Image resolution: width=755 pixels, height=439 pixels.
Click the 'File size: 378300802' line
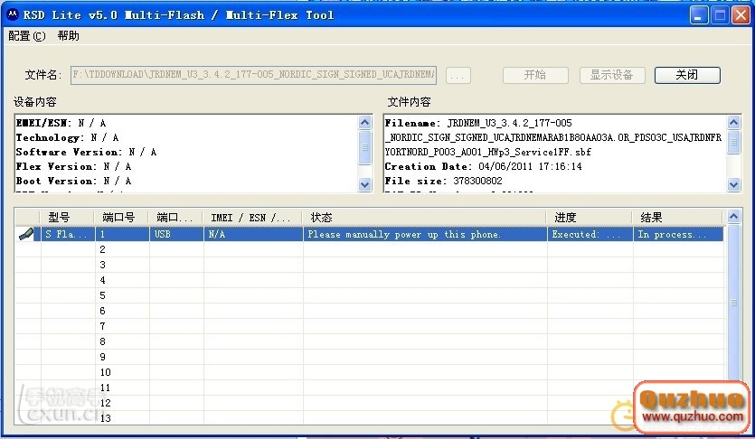coord(443,181)
